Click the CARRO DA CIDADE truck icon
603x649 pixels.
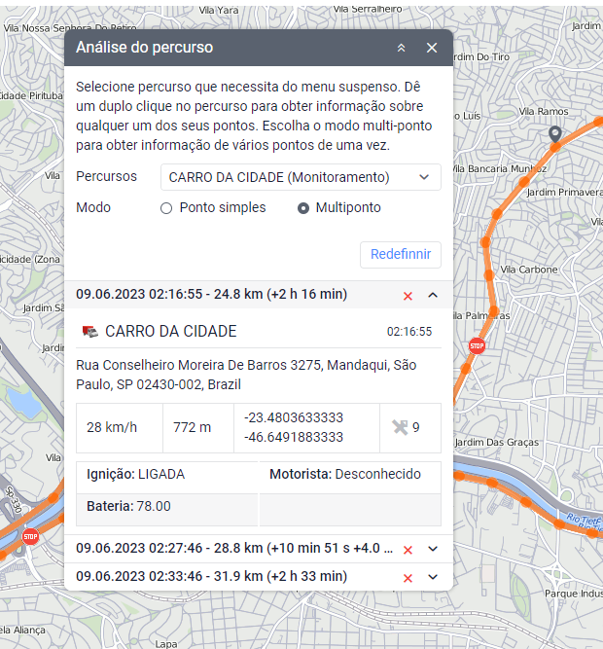[x=90, y=332]
